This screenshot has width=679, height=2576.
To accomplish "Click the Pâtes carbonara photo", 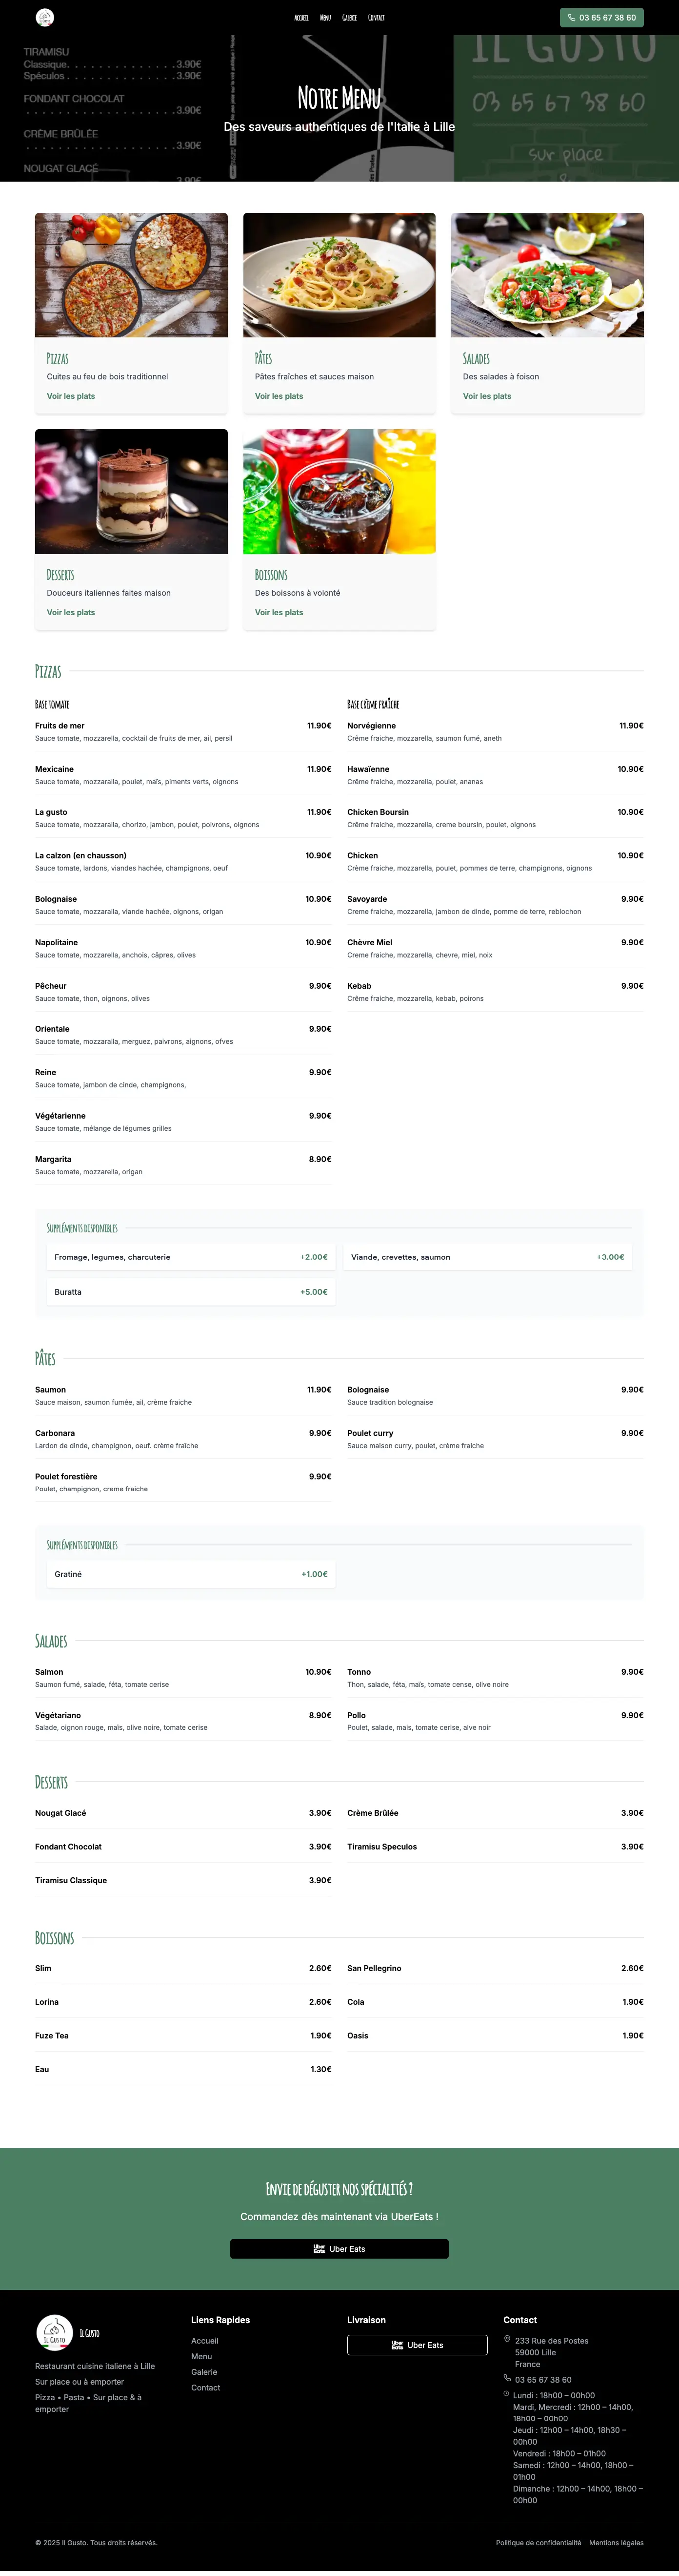I will coord(339,275).
